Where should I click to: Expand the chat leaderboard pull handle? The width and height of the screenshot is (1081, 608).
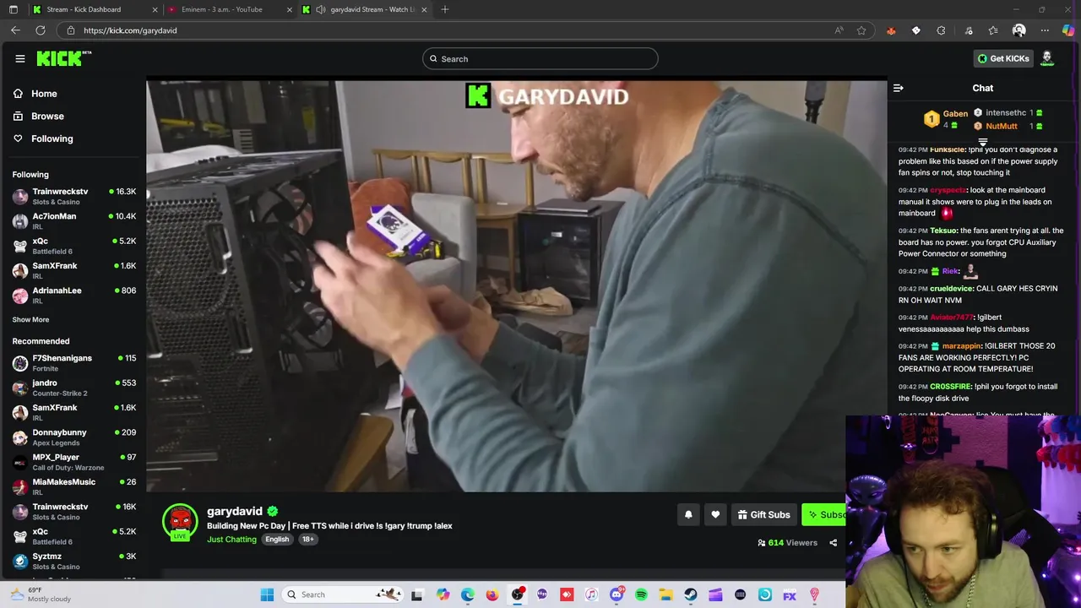tap(982, 142)
